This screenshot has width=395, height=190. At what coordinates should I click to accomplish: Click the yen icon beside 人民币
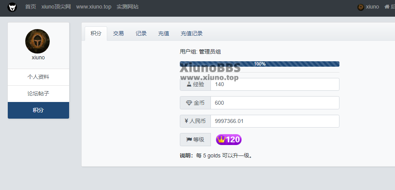[186, 121]
